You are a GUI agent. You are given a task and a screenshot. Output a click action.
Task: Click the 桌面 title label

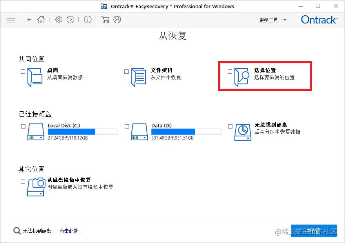coord(53,71)
